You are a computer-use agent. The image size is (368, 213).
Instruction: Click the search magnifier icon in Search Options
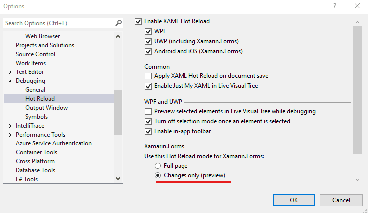118,23
